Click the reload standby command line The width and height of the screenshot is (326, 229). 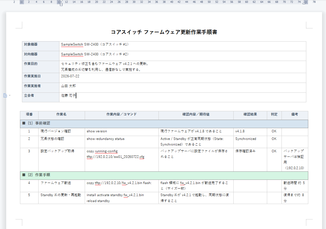pos(98,201)
